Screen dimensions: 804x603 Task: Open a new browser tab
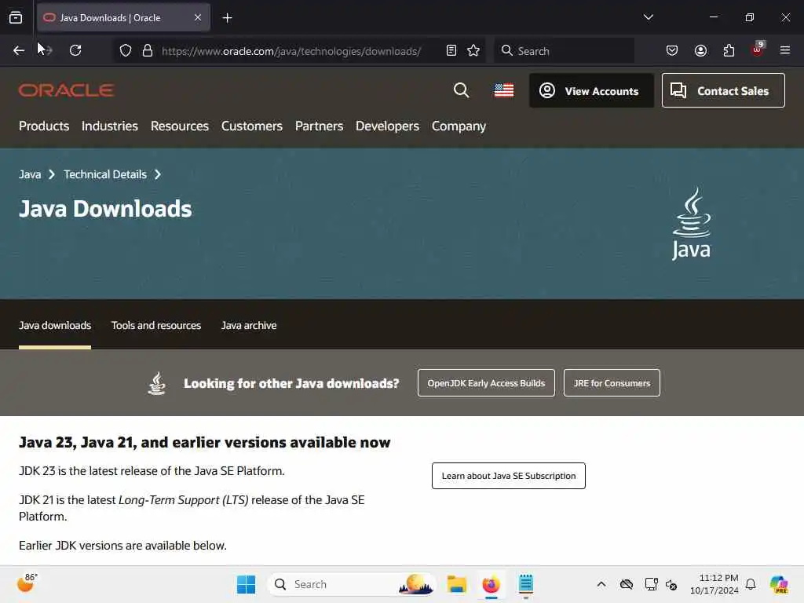click(227, 18)
